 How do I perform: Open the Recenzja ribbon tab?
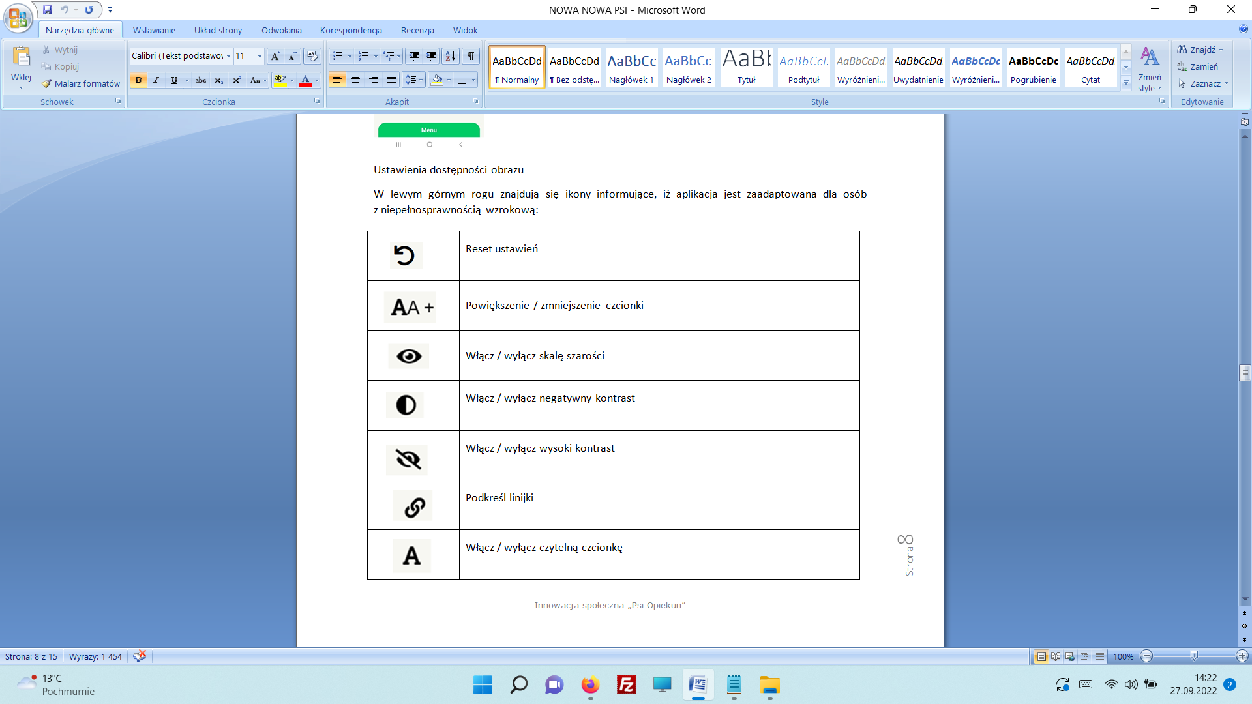417,30
